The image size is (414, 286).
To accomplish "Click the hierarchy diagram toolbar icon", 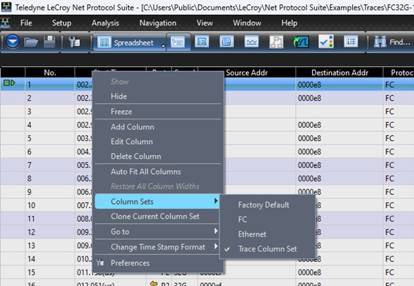I will click(276, 42).
